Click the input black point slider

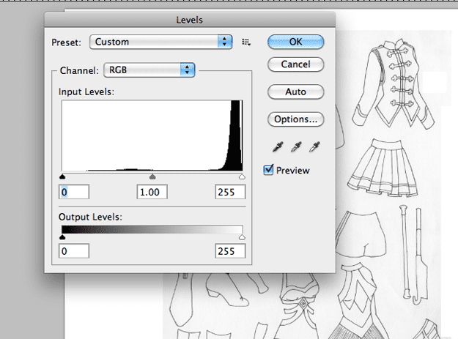pyautogui.click(x=62, y=176)
